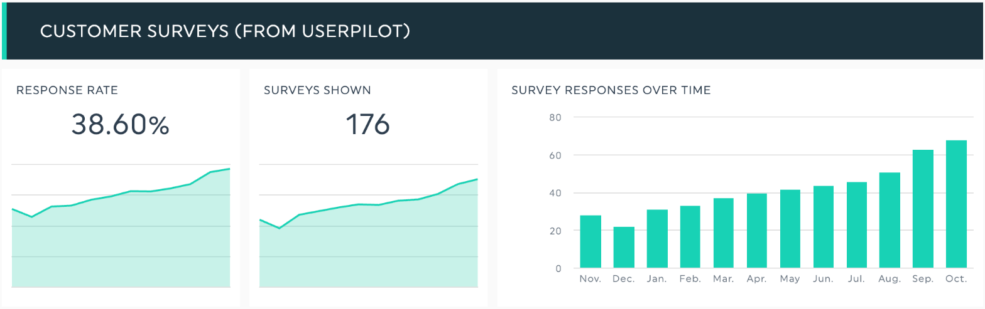Click the Sep. x-axis label
The width and height of the screenshot is (985, 309).
pyautogui.click(x=923, y=280)
